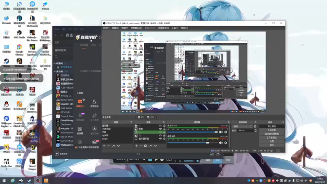Open source properties gear in Sources toolbar

coord(146,146)
